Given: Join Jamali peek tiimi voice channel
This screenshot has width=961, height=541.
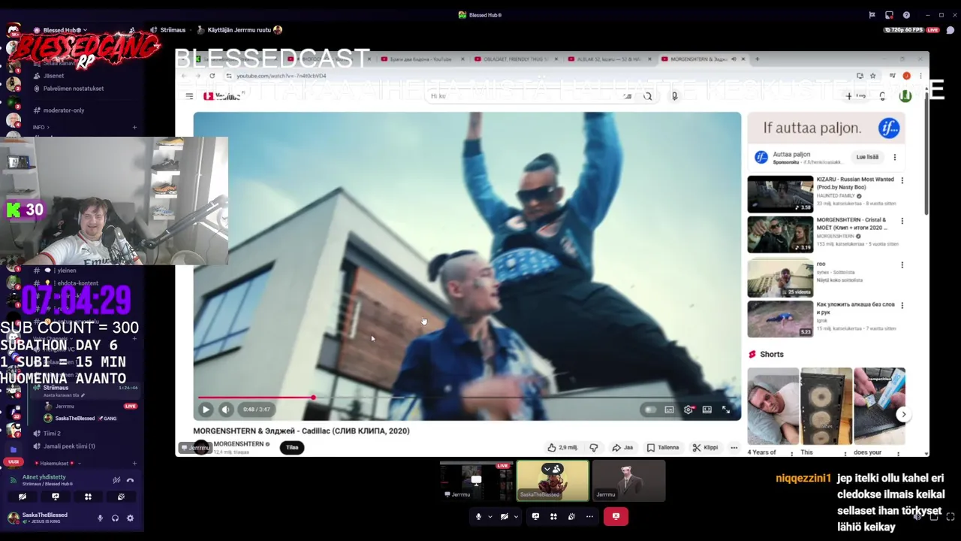Looking at the screenshot, I should coord(69,446).
